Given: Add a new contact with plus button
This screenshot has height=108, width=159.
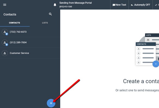Looking at the screenshot, I should point(51,103).
